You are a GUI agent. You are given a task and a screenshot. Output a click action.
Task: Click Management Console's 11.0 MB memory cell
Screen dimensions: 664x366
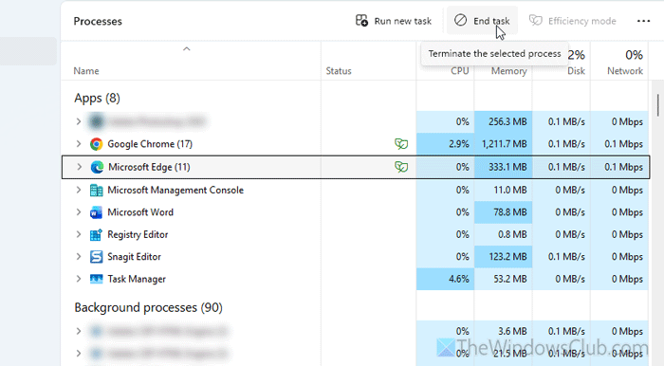pyautogui.click(x=504, y=191)
